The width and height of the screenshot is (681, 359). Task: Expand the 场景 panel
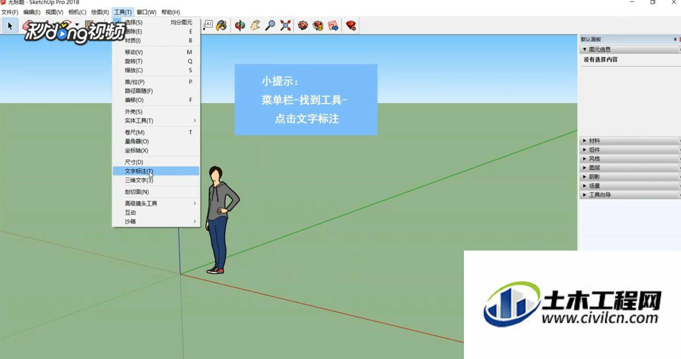pyautogui.click(x=630, y=186)
